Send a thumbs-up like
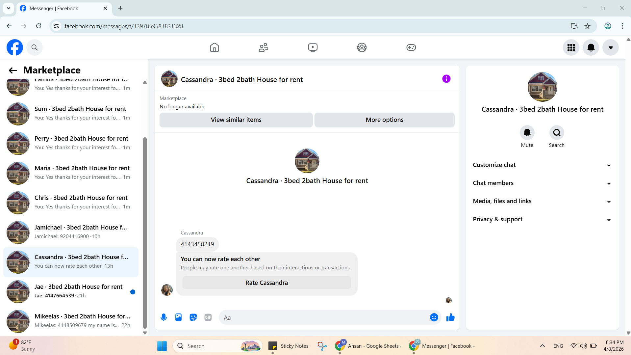 pyautogui.click(x=450, y=317)
